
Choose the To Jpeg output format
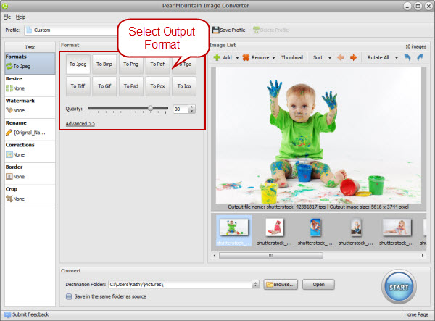point(78,64)
